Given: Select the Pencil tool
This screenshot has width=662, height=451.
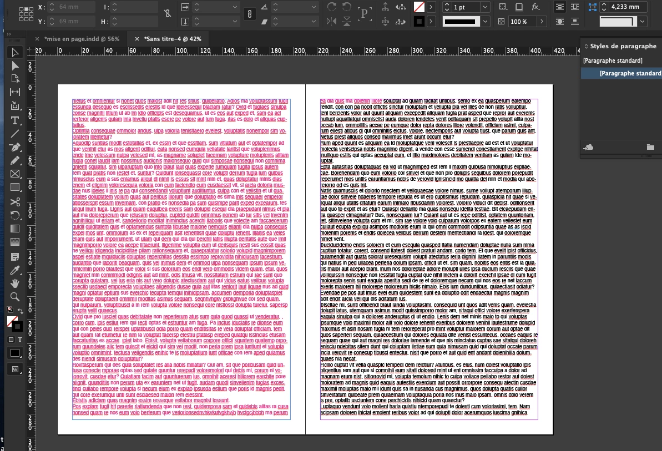Looking at the screenshot, I should pyautogui.click(x=15, y=160).
